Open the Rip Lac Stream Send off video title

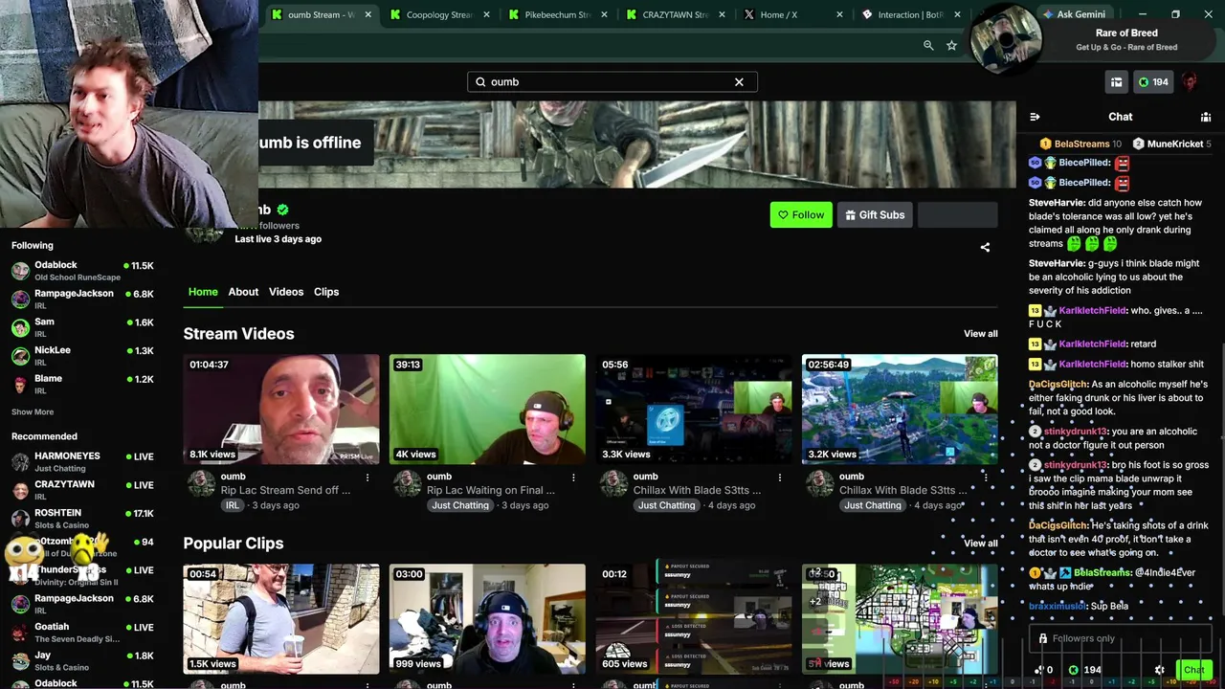tap(285, 490)
